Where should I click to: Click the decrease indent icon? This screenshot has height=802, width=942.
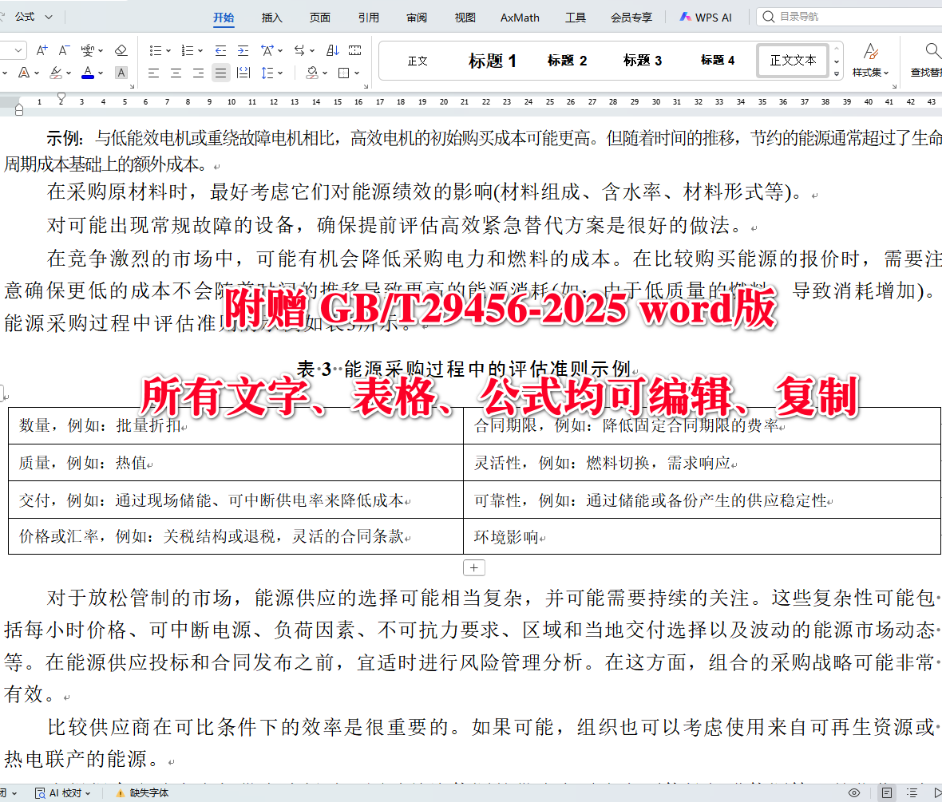(x=221, y=49)
